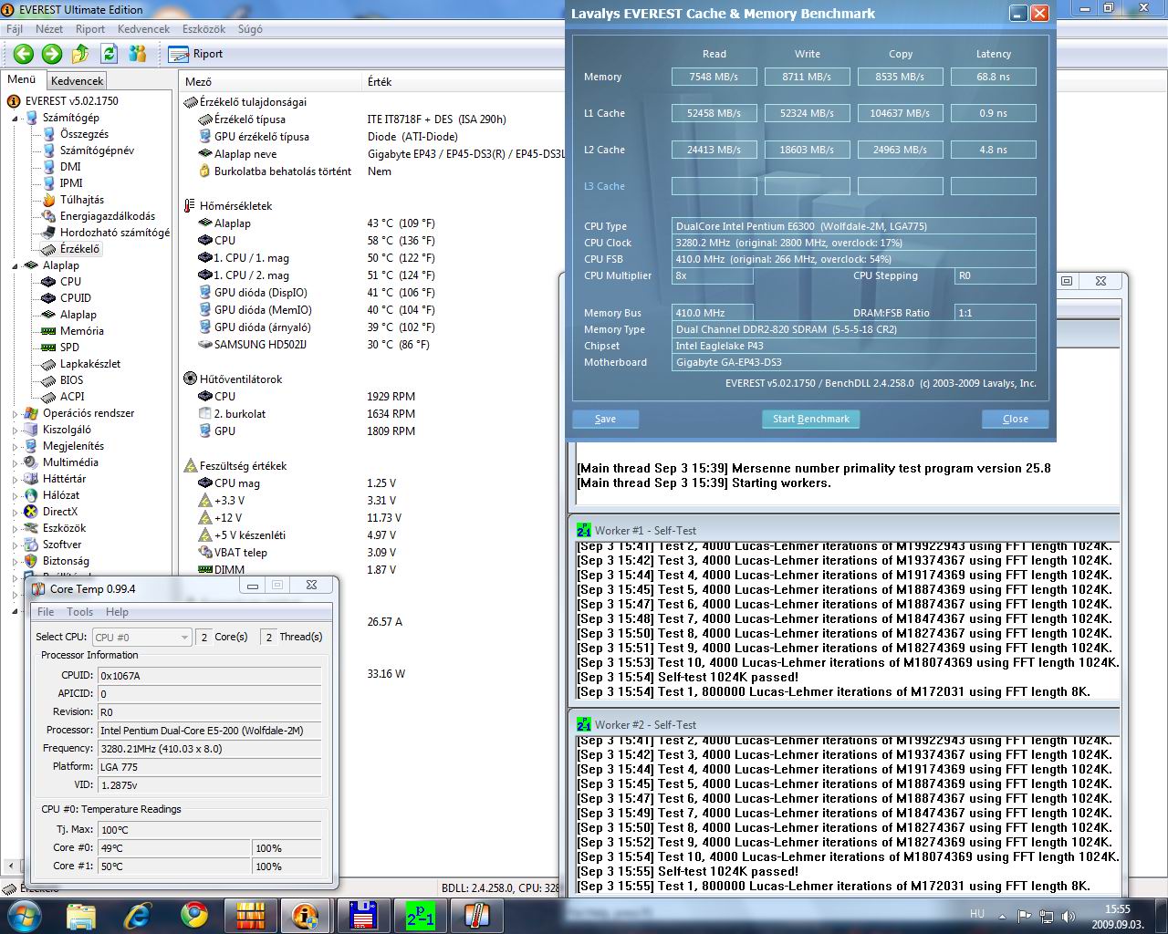Click the Worker #1 Self-Test title bar
This screenshot has width=1168, height=934.
(845, 530)
